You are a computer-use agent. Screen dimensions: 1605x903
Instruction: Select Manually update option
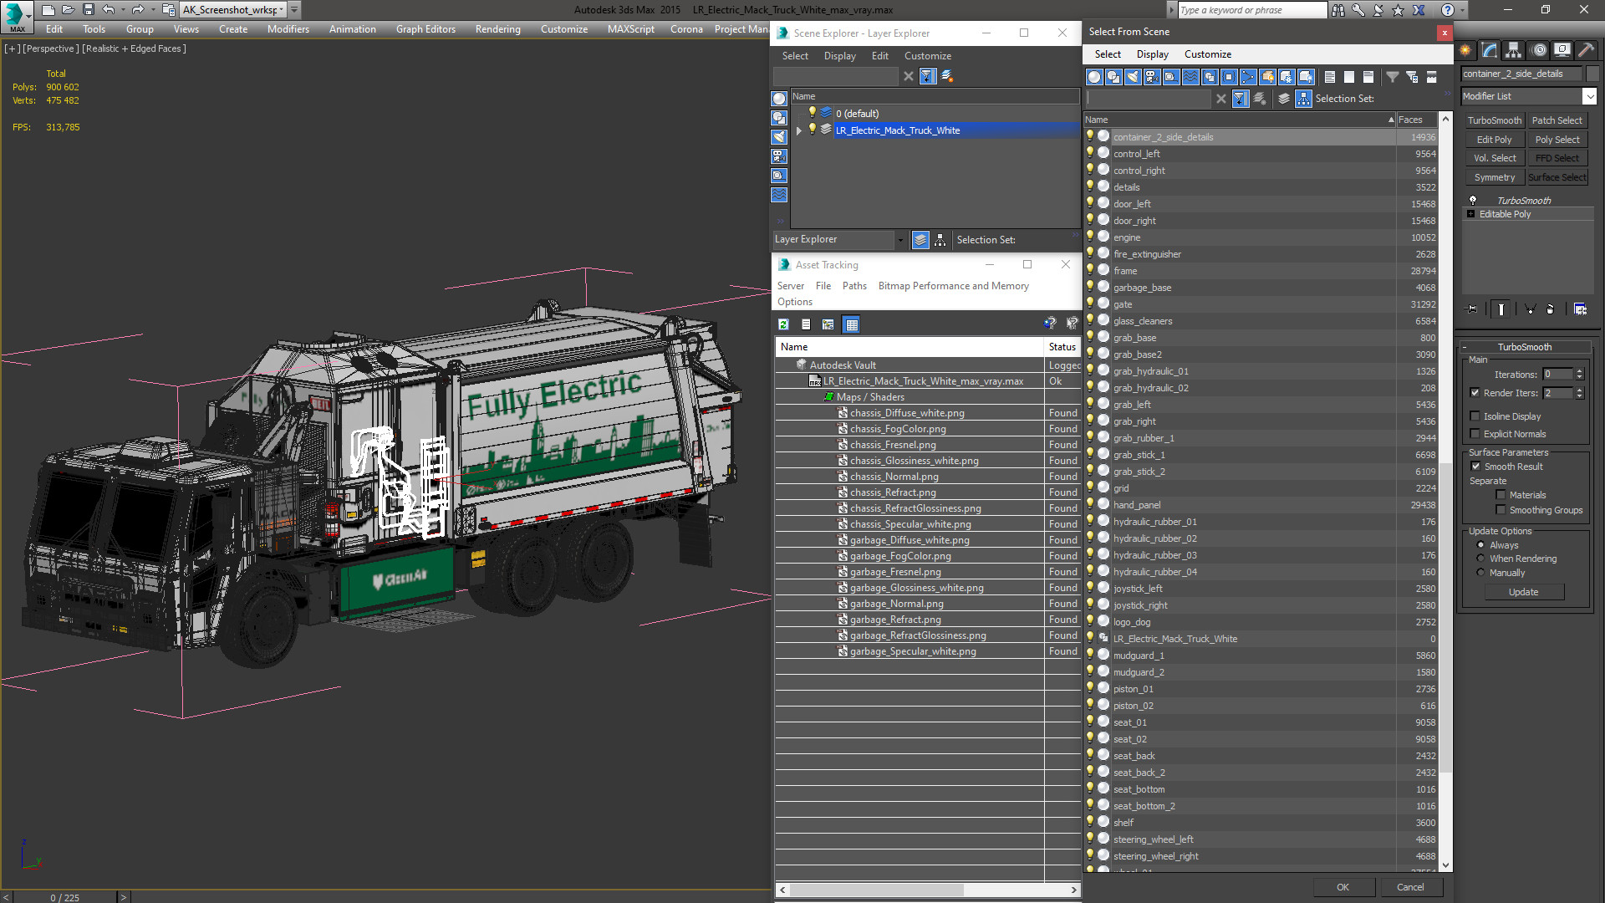[x=1481, y=573]
